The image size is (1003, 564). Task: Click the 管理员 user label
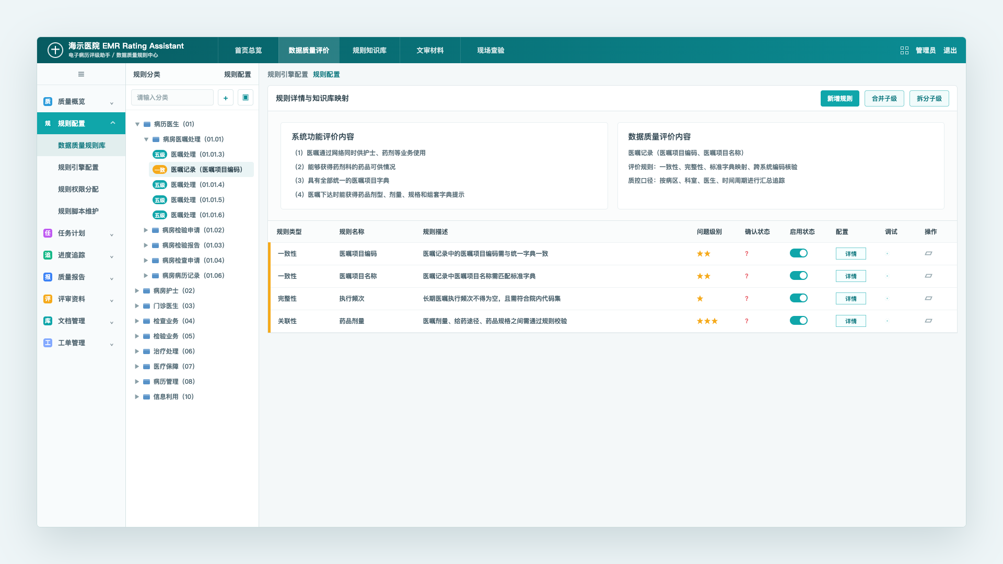click(925, 50)
